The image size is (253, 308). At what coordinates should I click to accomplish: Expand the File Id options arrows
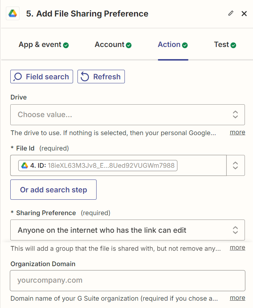pyautogui.click(x=235, y=166)
